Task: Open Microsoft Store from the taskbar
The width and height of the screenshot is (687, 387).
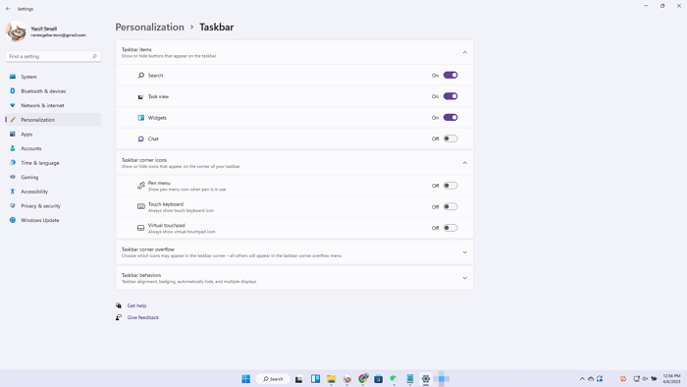Action: click(x=379, y=379)
